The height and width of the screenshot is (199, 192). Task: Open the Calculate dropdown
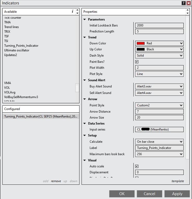[181, 142]
